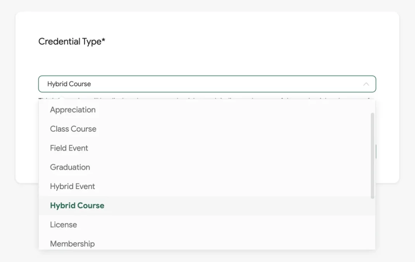This screenshot has height=262, width=415.
Task: Click the first option in the dropdown
Action: tap(72, 110)
